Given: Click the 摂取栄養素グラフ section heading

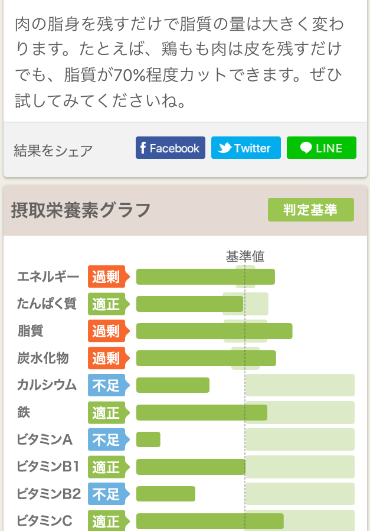Looking at the screenshot, I should click(81, 210).
